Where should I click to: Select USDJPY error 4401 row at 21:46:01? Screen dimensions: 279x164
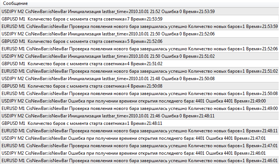pos(140,153)
